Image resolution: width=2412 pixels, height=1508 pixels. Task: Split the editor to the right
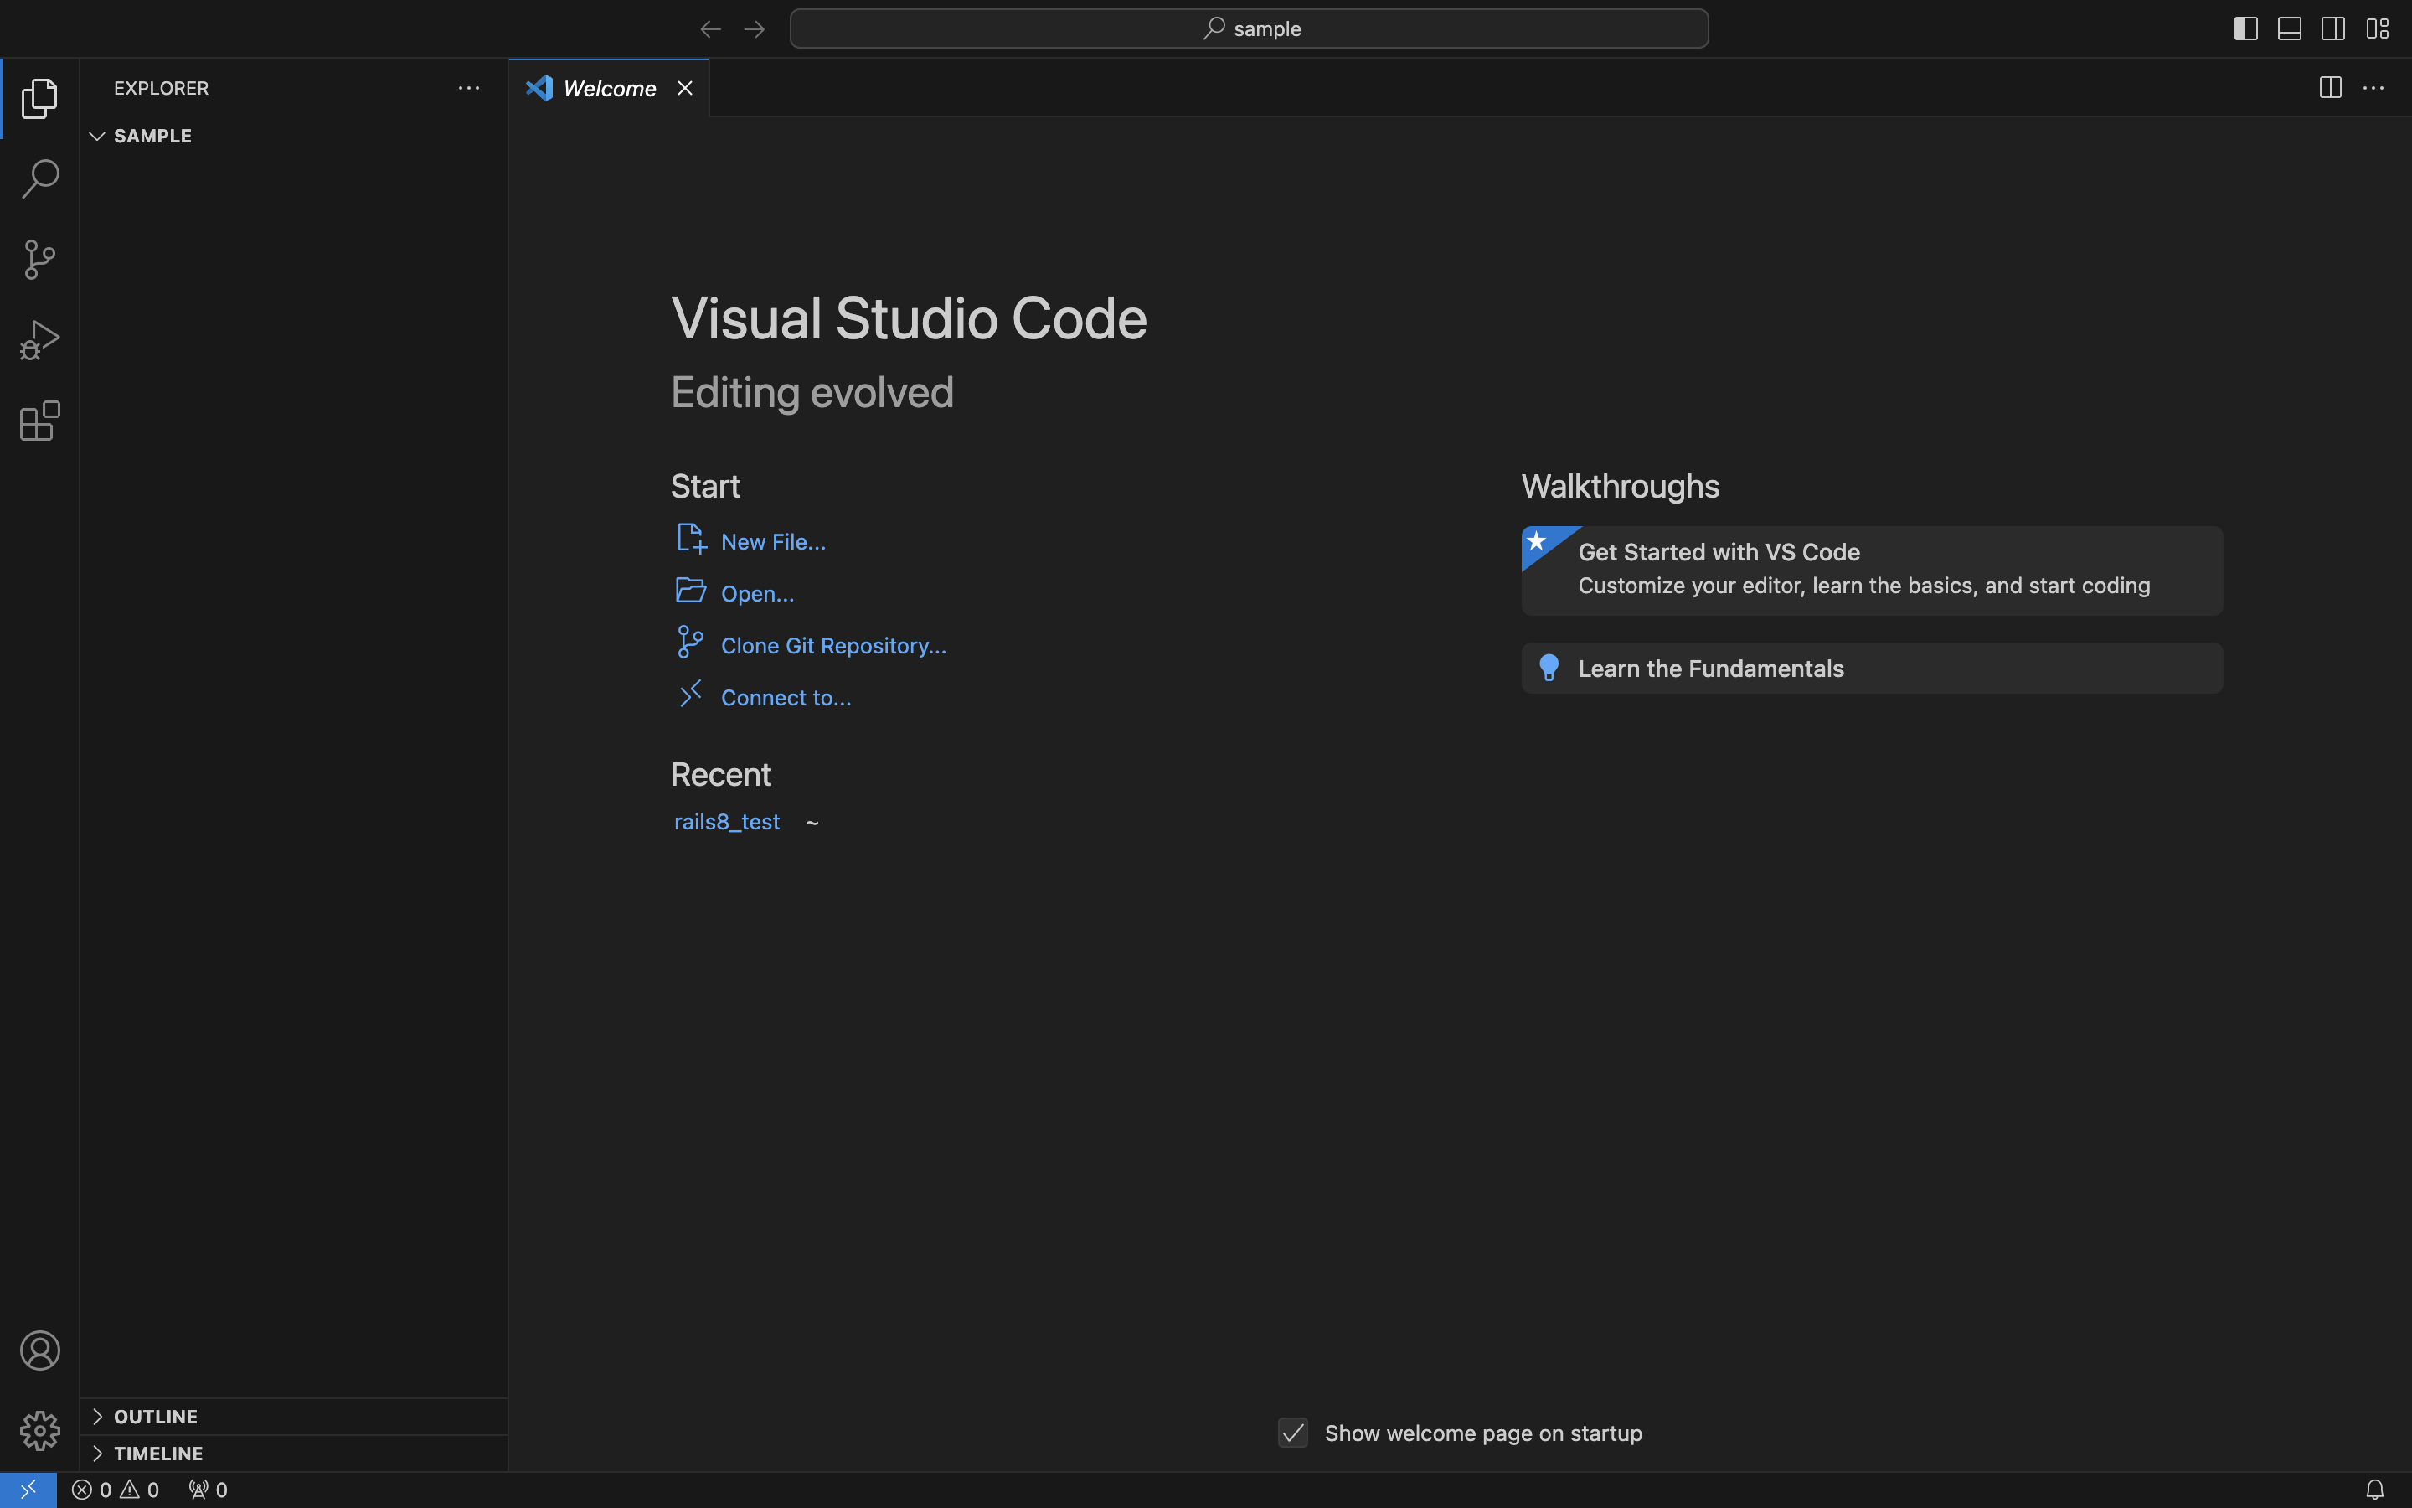tap(2329, 88)
